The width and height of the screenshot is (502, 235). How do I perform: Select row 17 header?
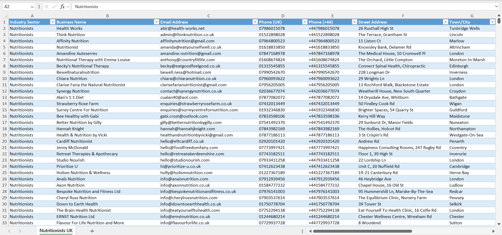coord(4,122)
